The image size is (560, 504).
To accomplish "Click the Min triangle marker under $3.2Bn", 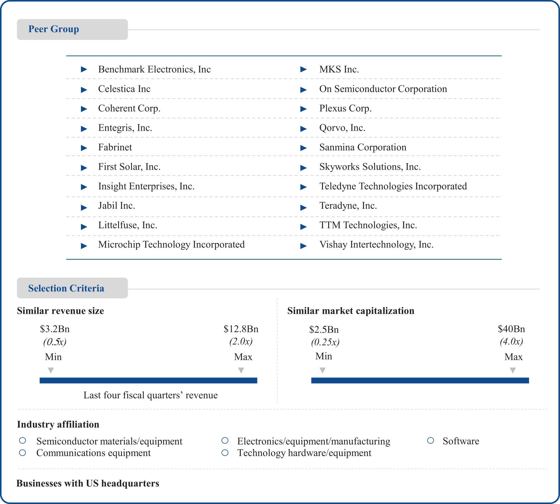I will (51, 370).
